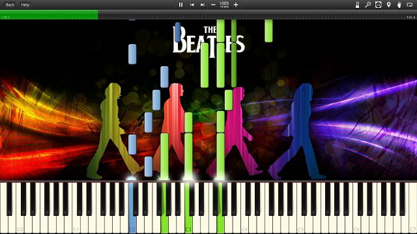Play the C6 piano key

[x=356, y=208]
